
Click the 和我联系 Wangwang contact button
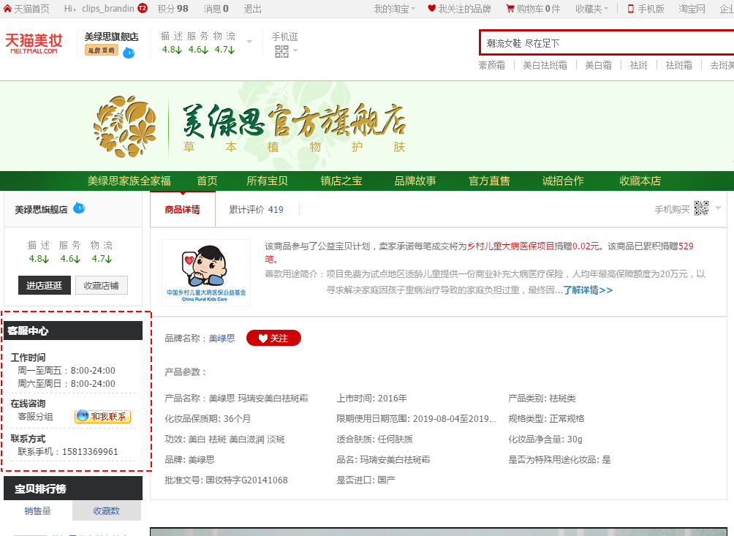click(102, 417)
